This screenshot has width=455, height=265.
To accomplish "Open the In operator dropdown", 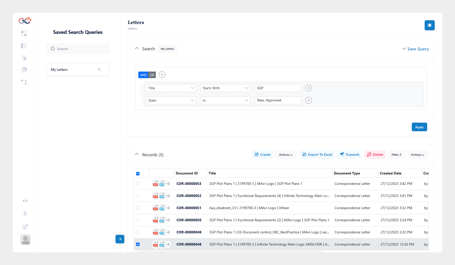I will [x=225, y=100].
